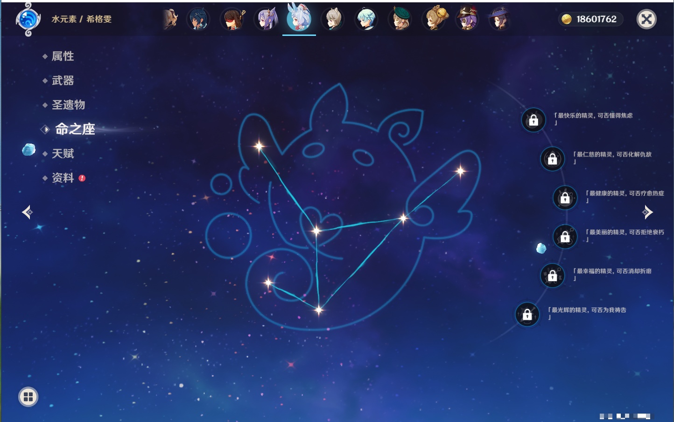Image resolution: width=674 pixels, height=422 pixels.
Task: Select the highlighted blue rabbit-eared character portrait
Action: [299, 18]
